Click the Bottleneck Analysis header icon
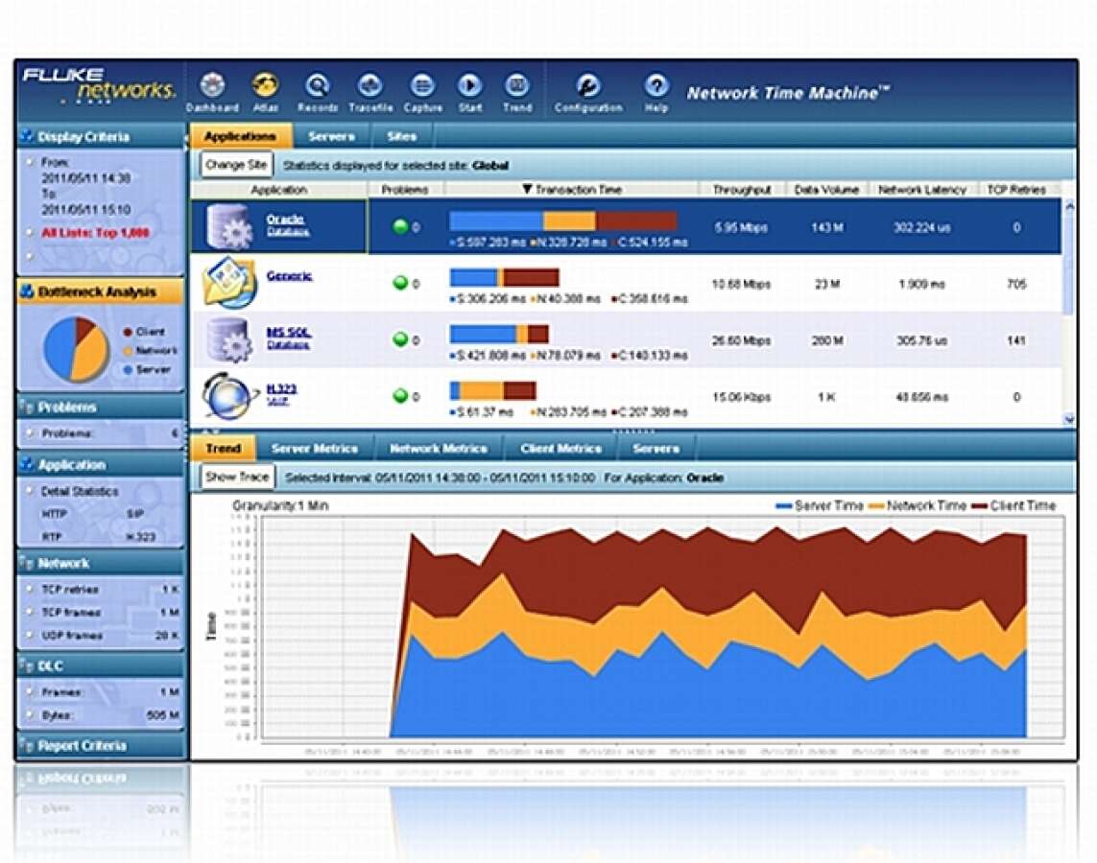The width and height of the screenshot is (1097, 863). point(27,292)
